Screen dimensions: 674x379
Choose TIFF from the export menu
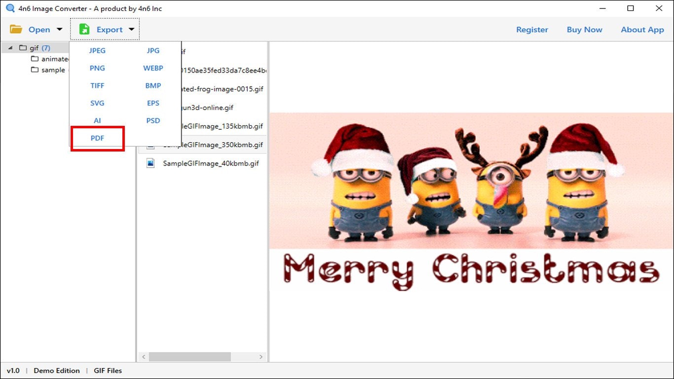pyautogui.click(x=97, y=85)
